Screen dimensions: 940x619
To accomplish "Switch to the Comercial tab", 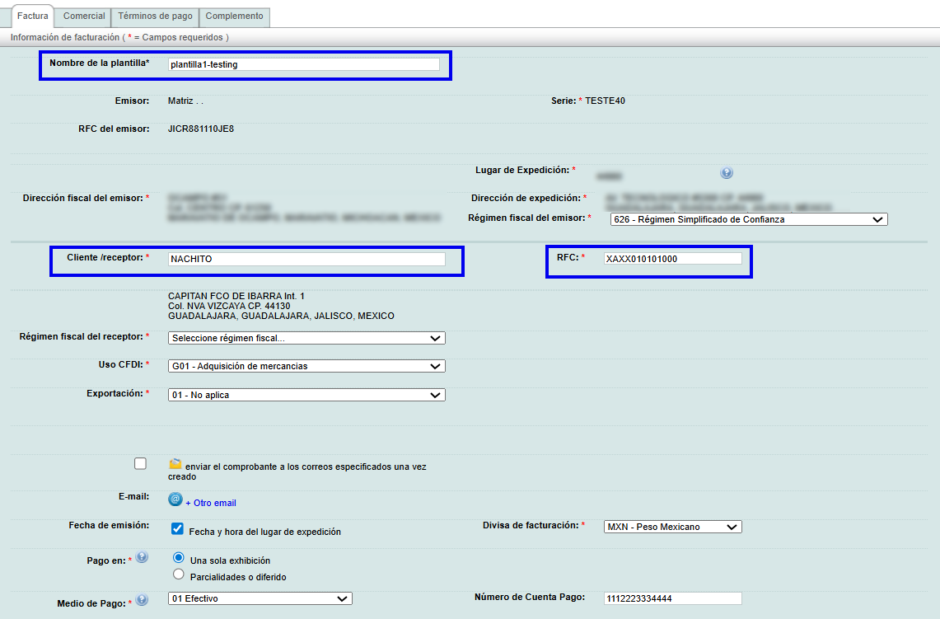I will (x=84, y=16).
